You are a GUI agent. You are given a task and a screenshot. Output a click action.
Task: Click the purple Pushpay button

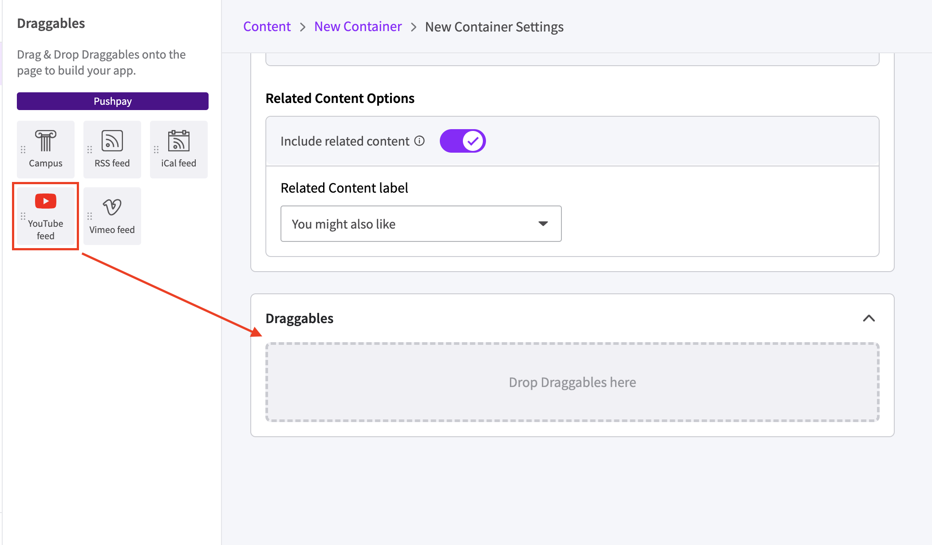(x=112, y=101)
